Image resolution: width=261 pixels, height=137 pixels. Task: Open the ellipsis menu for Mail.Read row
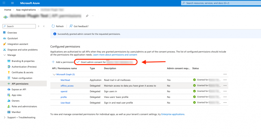coord(225,80)
